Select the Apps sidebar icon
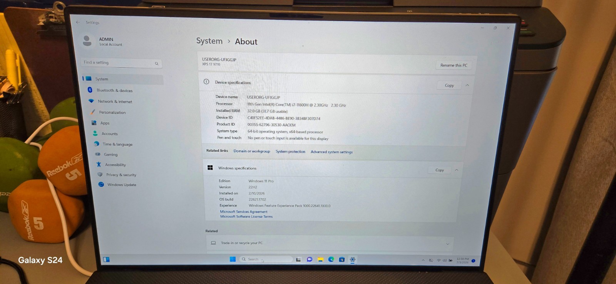The height and width of the screenshot is (284, 616). pos(94,123)
